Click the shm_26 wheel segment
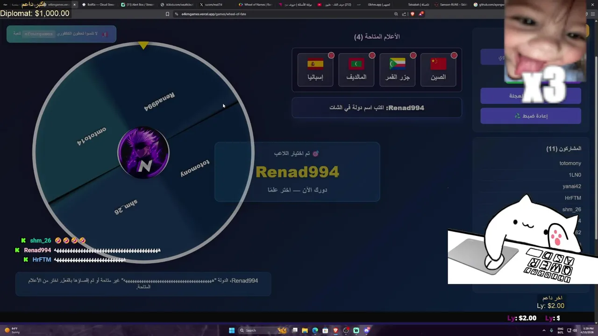 click(126, 207)
